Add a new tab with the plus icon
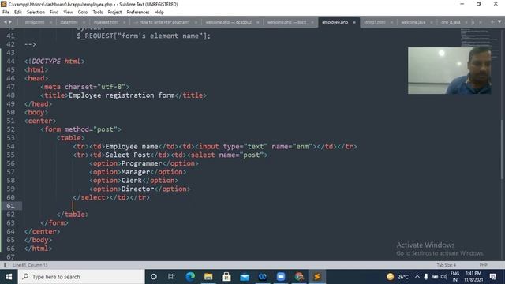The height and width of the screenshot is (284, 505). pyautogui.click(x=492, y=22)
